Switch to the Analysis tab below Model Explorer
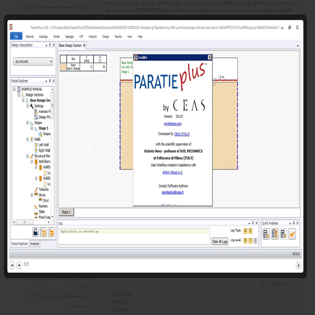Screen dimensions: 315x315 point(34,244)
